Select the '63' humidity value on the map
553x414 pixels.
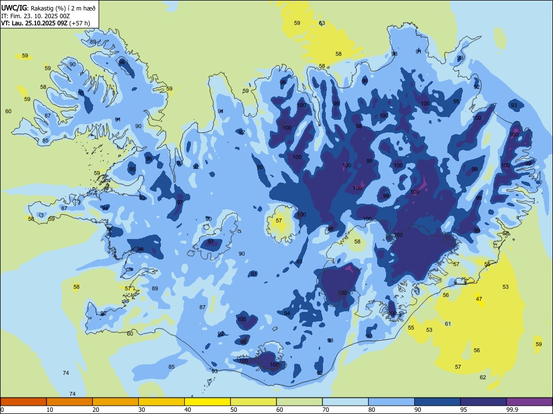(x=322, y=23)
